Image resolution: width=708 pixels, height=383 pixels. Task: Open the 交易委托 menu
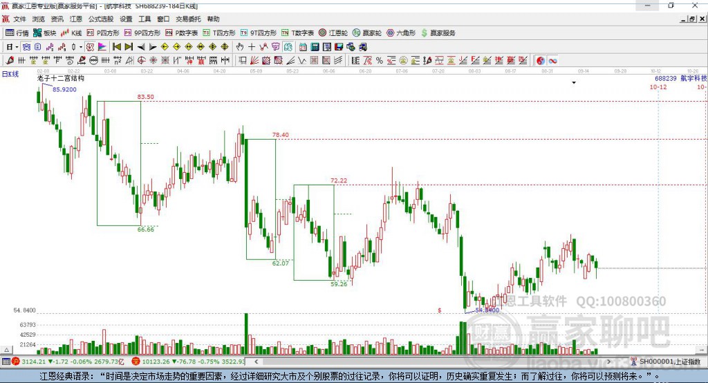tap(188, 19)
